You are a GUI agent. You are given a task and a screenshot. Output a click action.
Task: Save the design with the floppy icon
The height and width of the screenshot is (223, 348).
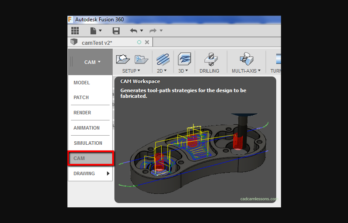(116, 30)
